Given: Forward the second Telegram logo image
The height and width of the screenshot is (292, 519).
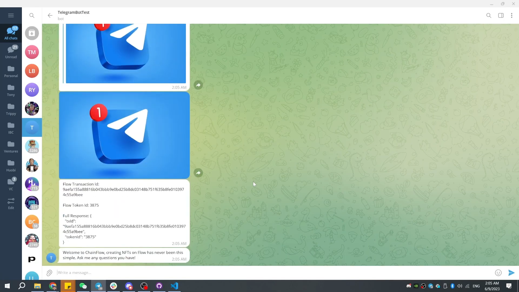Looking at the screenshot, I should (x=198, y=173).
